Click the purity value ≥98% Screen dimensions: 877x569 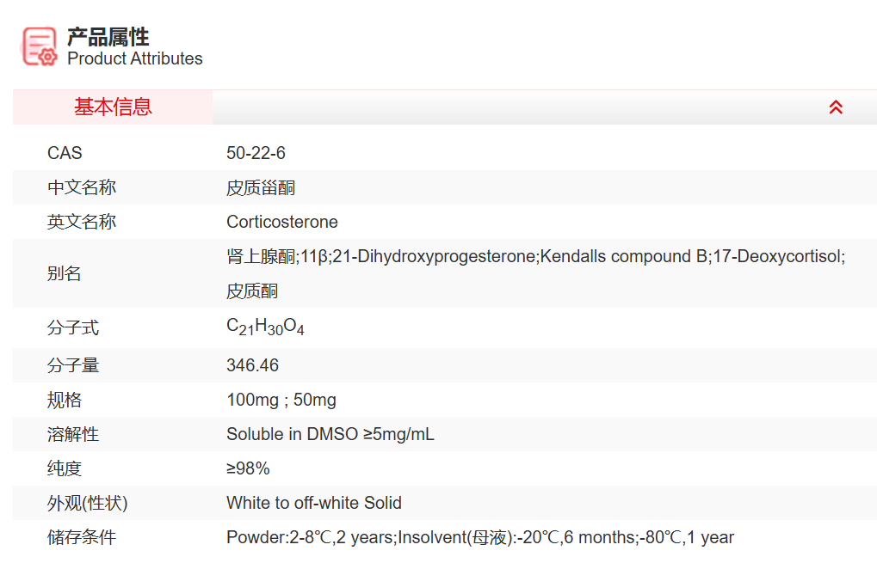coord(248,468)
